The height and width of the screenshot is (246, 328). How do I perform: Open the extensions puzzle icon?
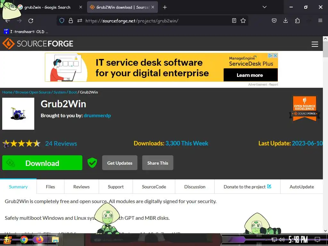297,20
